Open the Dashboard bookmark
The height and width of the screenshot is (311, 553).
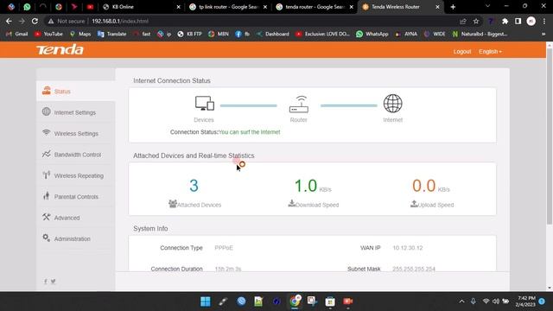click(273, 34)
